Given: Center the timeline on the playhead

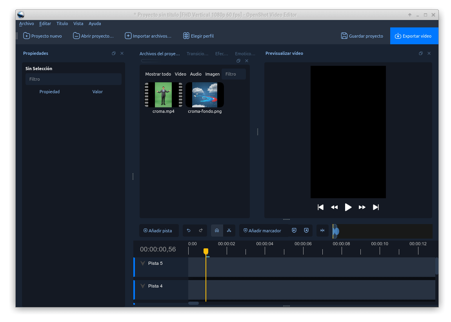Looking at the screenshot, I should [x=322, y=231].
